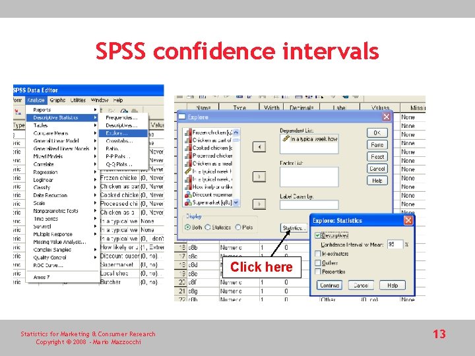Click scroll-up arrow of Explore variable list
This screenshot has width=475, height=356.
point(236,133)
